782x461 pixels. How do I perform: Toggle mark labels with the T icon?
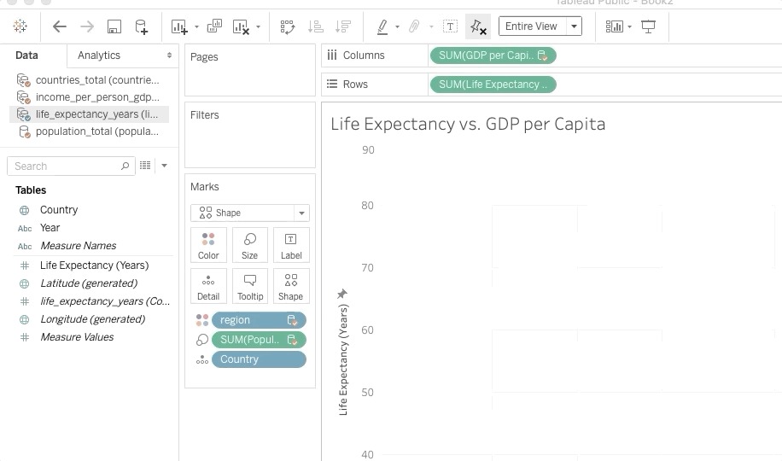(450, 26)
